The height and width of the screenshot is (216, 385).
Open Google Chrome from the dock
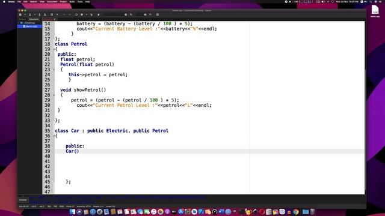296,212
